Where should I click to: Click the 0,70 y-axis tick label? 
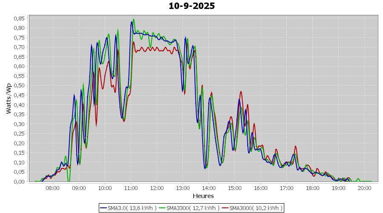[x=19, y=47]
